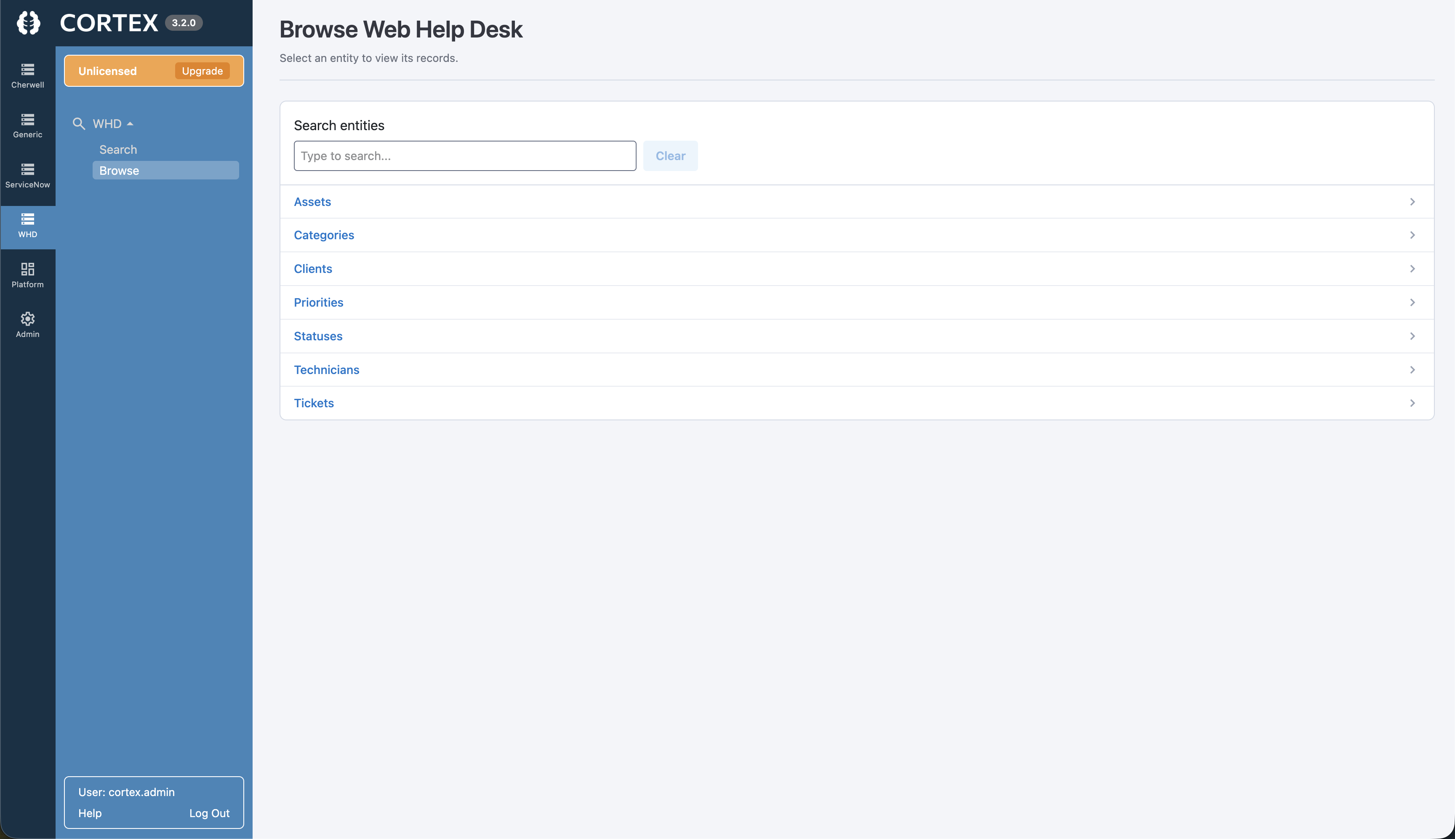Select the Browse submenu item
Image resolution: width=1455 pixels, height=839 pixels.
[x=165, y=171]
